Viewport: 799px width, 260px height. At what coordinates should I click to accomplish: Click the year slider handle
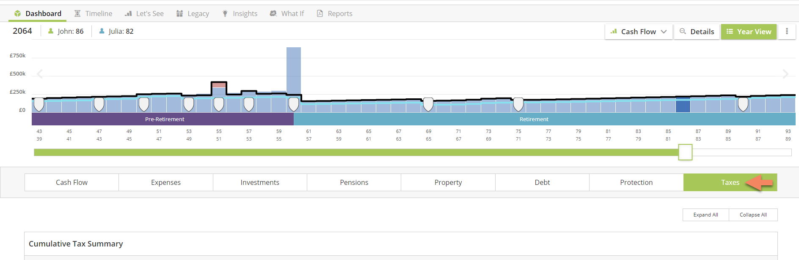pyautogui.click(x=685, y=152)
